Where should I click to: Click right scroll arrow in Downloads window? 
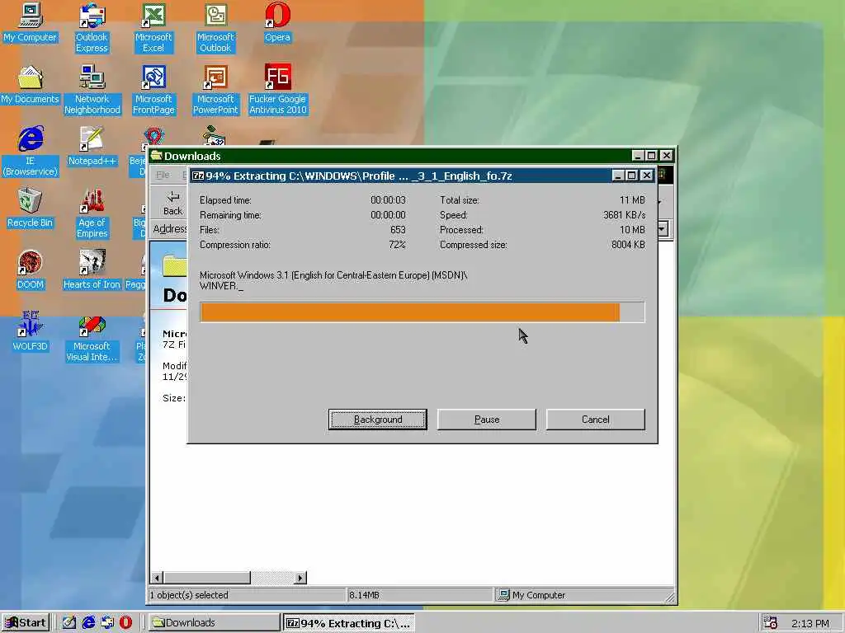[x=300, y=578]
